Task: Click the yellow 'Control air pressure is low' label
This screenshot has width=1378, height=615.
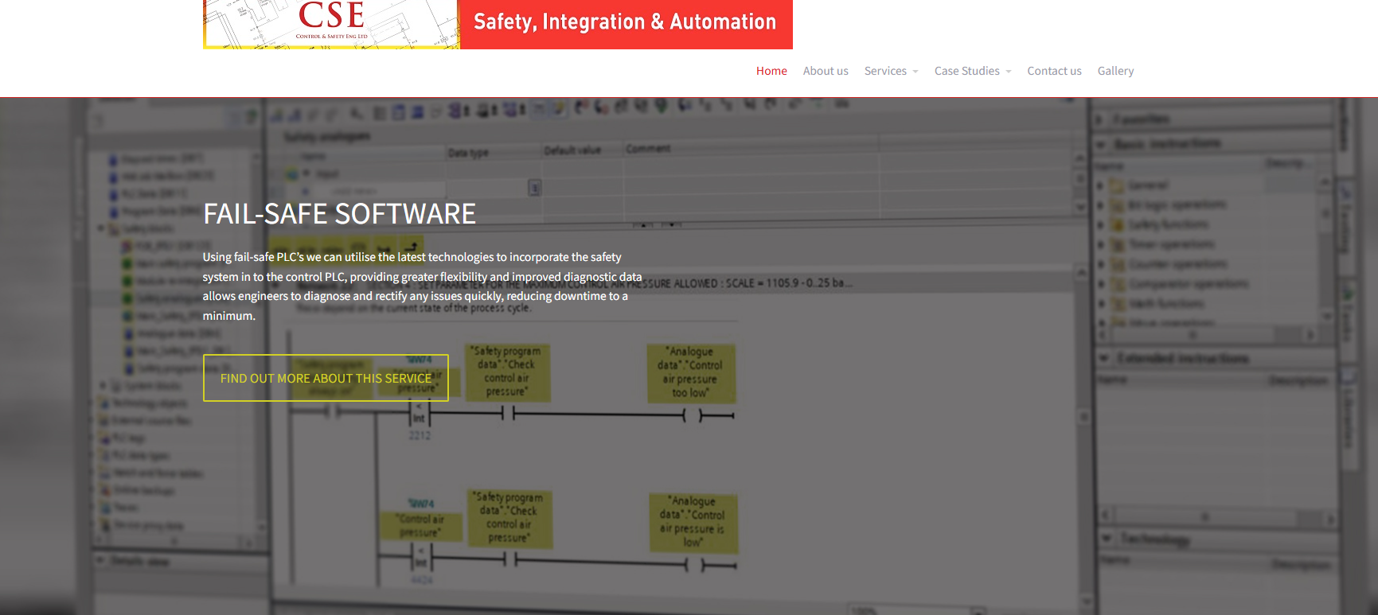Action: click(693, 523)
